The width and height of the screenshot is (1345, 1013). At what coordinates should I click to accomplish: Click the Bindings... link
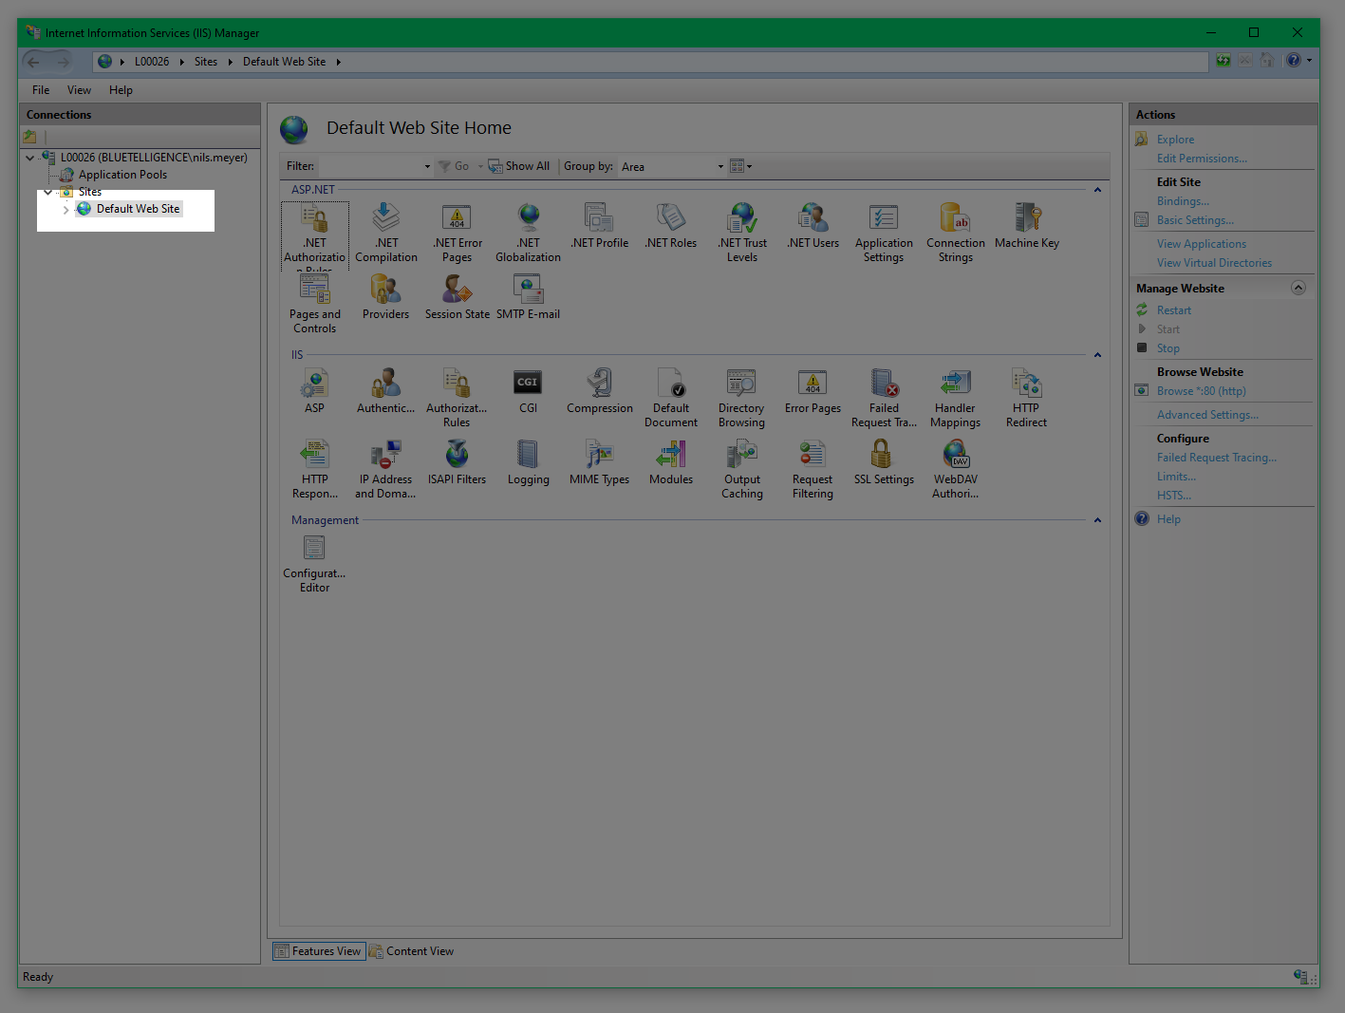[x=1183, y=201]
